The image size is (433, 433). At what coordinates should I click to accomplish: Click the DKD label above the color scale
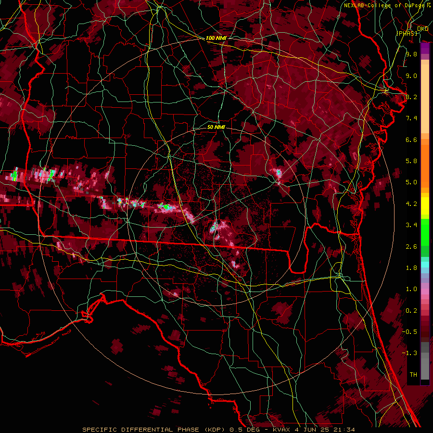point(422,28)
